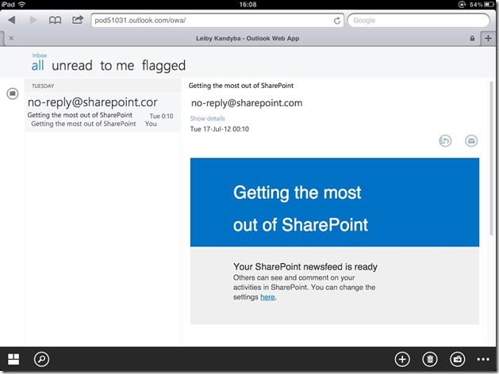Tap the blue 'Getting the most out of SharePoint' banner
499x374 pixels.
(x=335, y=202)
